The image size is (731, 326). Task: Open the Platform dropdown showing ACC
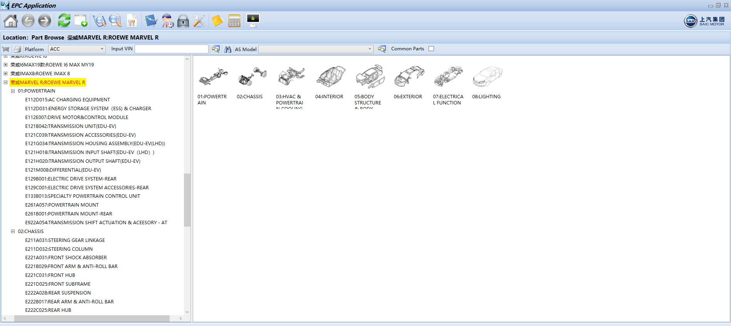tap(77, 49)
